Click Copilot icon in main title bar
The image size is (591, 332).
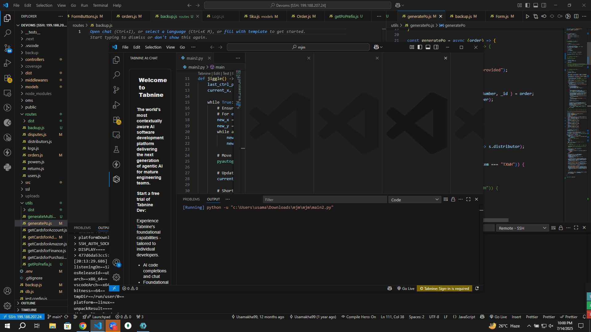tap(398, 5)
